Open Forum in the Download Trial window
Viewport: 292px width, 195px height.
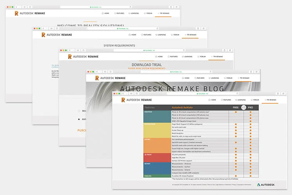click(x=202, y=57)
